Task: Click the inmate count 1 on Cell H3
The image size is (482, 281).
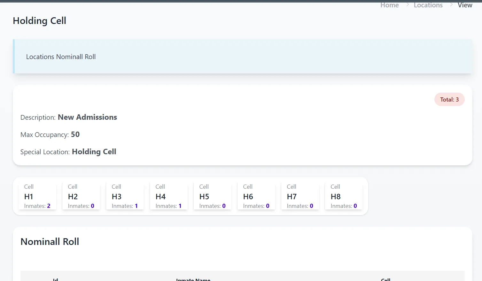Action: (136, 206)
